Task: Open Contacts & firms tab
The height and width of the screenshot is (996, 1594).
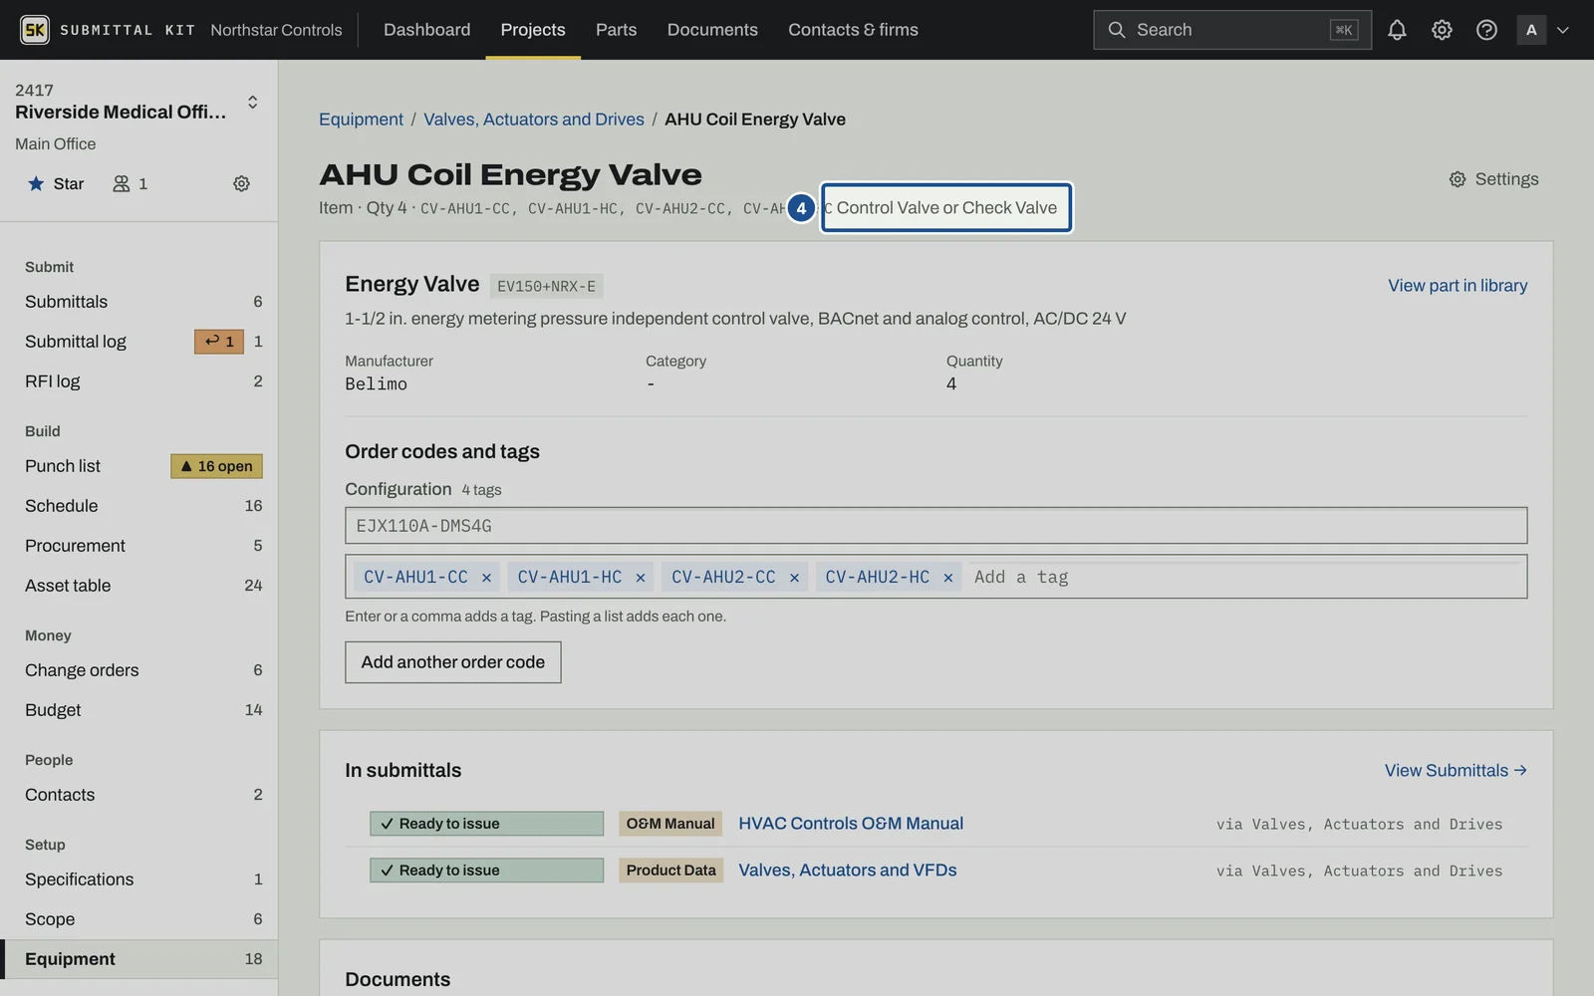Action: [x=853, y=30]
